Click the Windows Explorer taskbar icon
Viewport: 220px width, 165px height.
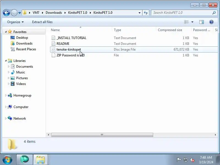click(40, 159)
